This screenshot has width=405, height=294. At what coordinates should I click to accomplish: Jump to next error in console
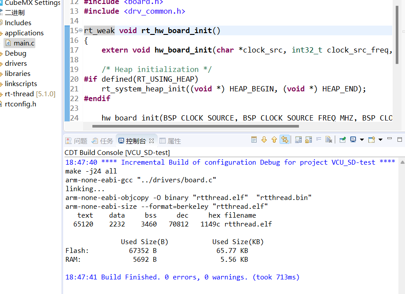click(x=264, y=139)
